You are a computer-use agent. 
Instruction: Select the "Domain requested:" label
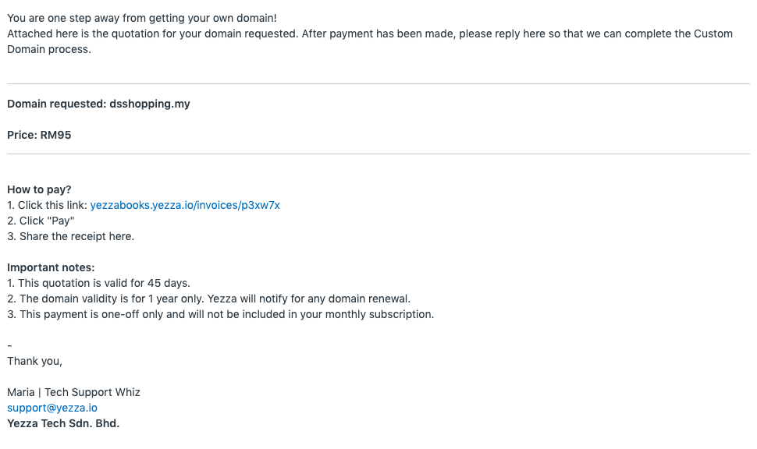[x=56, y=104]
